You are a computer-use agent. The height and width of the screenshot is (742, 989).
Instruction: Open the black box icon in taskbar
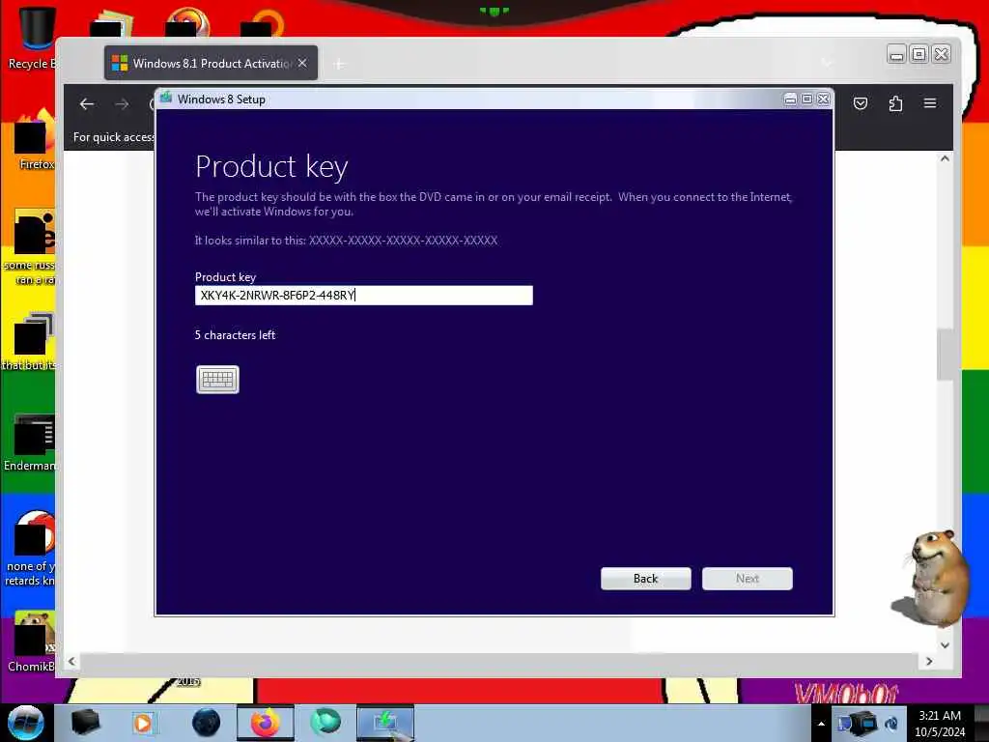85,723
